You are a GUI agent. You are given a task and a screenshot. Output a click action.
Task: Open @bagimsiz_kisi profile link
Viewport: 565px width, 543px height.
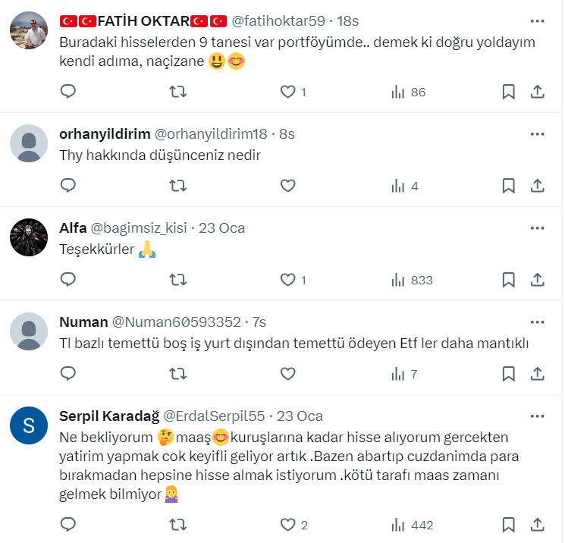click(139, 228)
